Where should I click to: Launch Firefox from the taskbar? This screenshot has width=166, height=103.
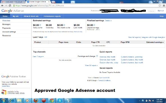tap(36, 100)
